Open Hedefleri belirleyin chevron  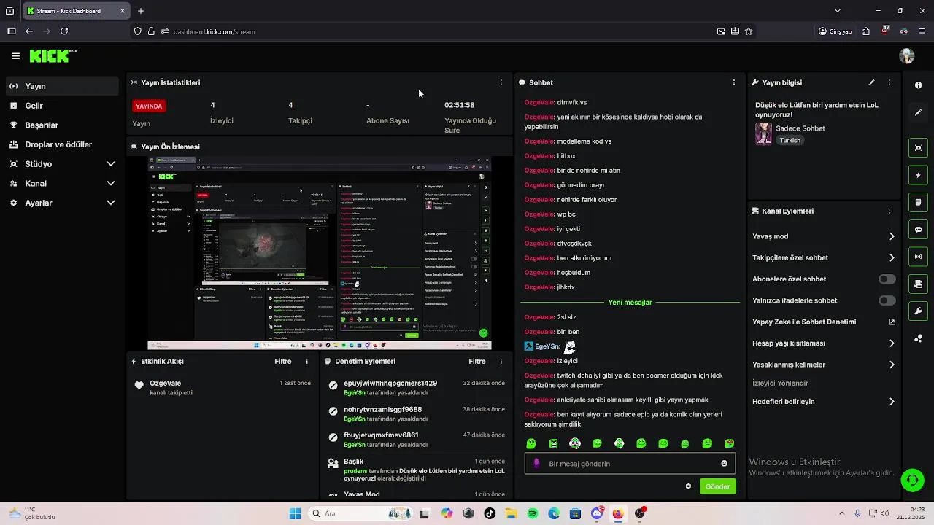892,402
